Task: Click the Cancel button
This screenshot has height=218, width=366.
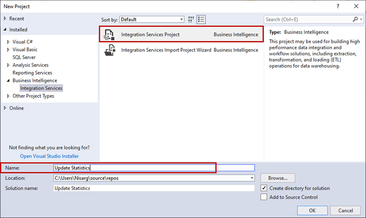Action: click(346, 210)
